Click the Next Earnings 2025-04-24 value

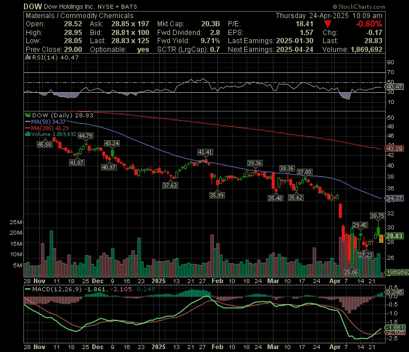click(294, 50)
